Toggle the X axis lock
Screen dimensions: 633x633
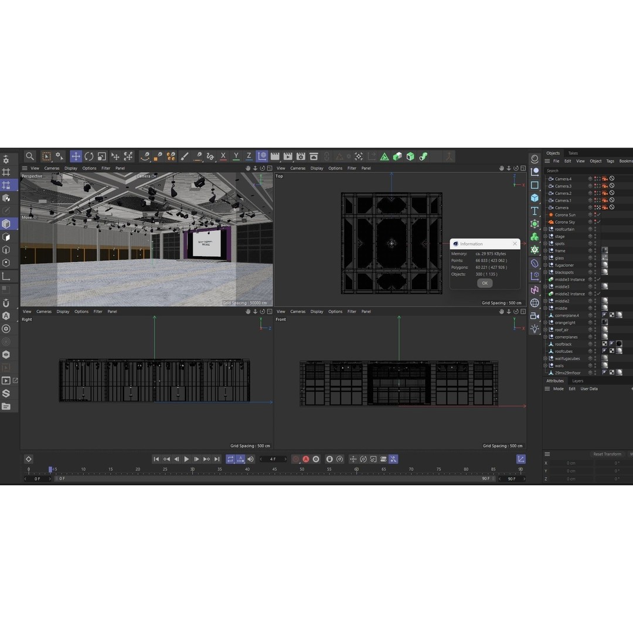click(223, 156)
